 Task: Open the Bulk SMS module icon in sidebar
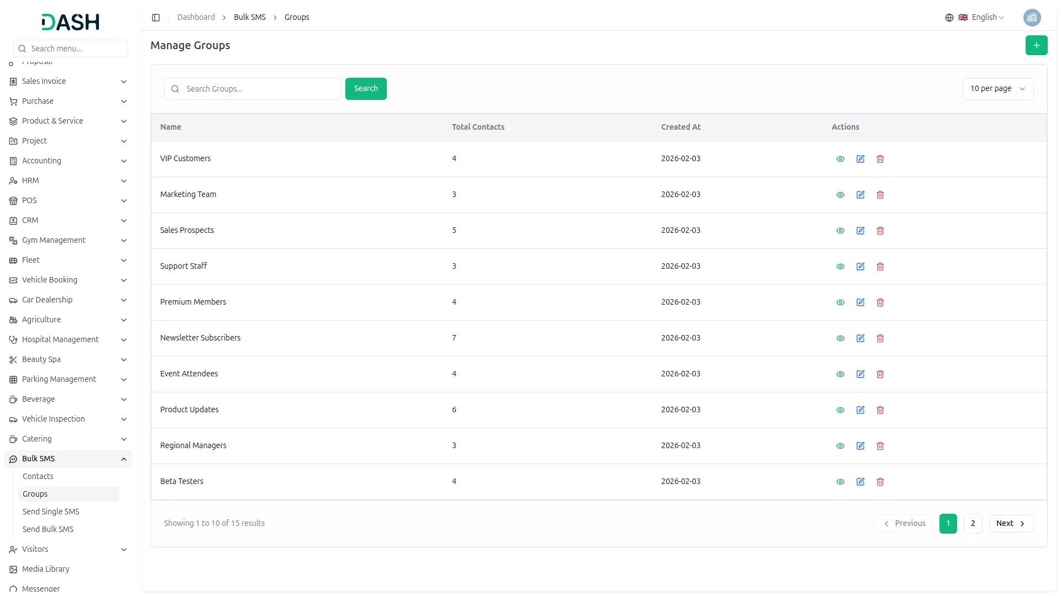[x=13, y=459]
